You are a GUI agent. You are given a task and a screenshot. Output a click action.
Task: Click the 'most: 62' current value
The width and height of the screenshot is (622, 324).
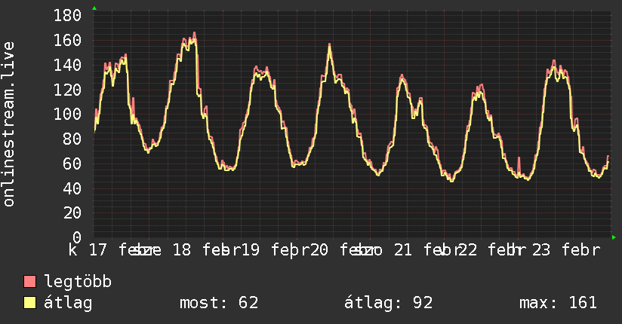tap(219, 304)
